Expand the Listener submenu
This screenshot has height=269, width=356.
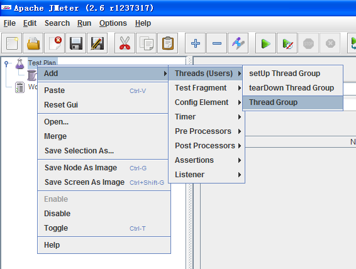pos(206,175)
